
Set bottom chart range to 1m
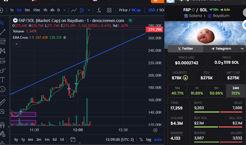[x=47, y=140]
